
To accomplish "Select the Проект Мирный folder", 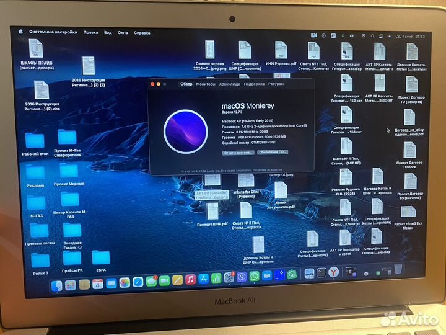I will pos(69,174).
